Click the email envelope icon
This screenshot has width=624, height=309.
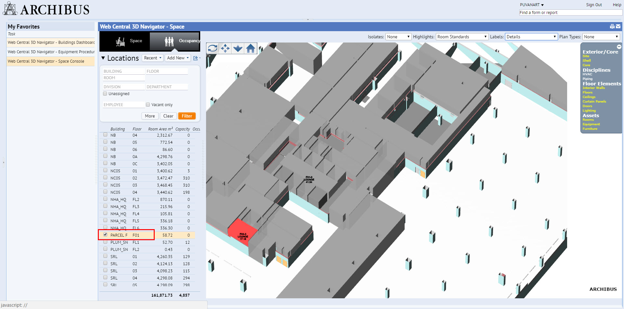[x=618, y=26]
